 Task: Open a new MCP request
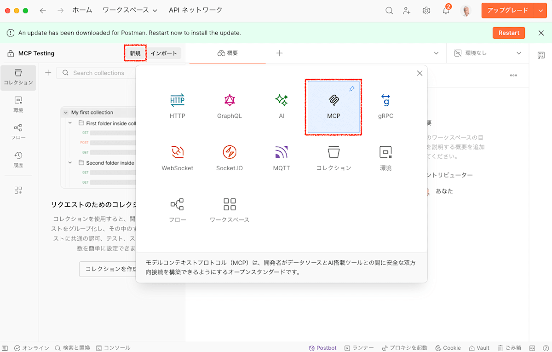pos(333,107)
